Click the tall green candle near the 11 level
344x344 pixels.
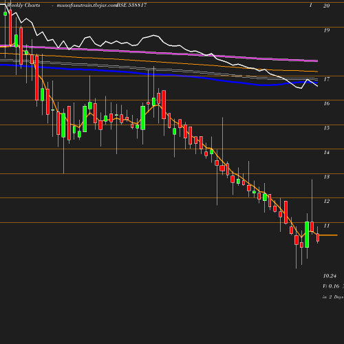click(x=307, y=235)
